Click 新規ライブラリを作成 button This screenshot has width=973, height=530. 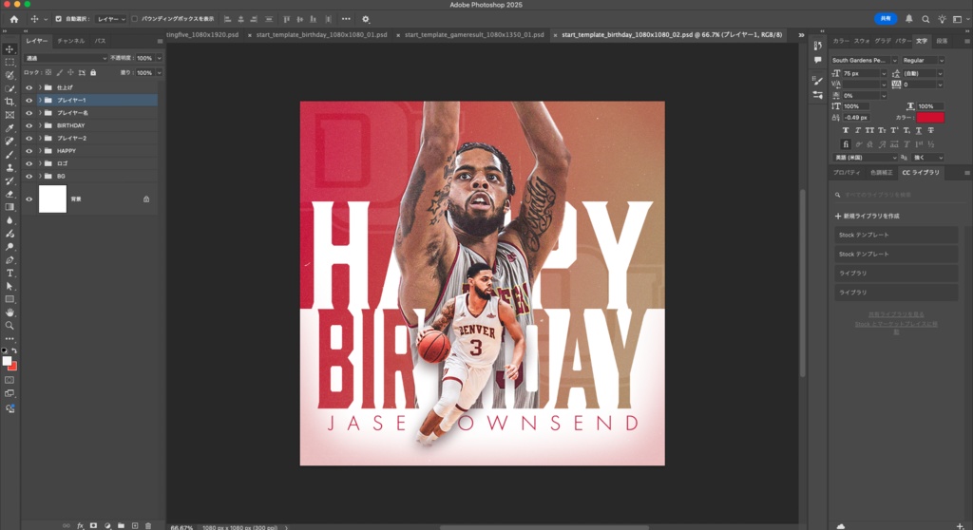coord(868,216)
